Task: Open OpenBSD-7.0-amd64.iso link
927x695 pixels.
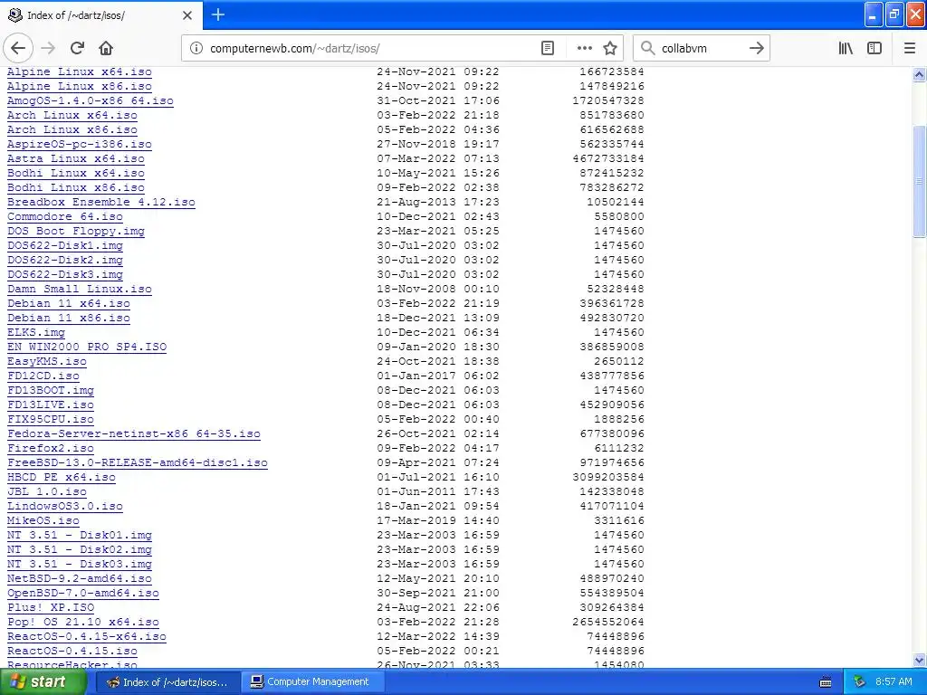Action: point(83,593)
